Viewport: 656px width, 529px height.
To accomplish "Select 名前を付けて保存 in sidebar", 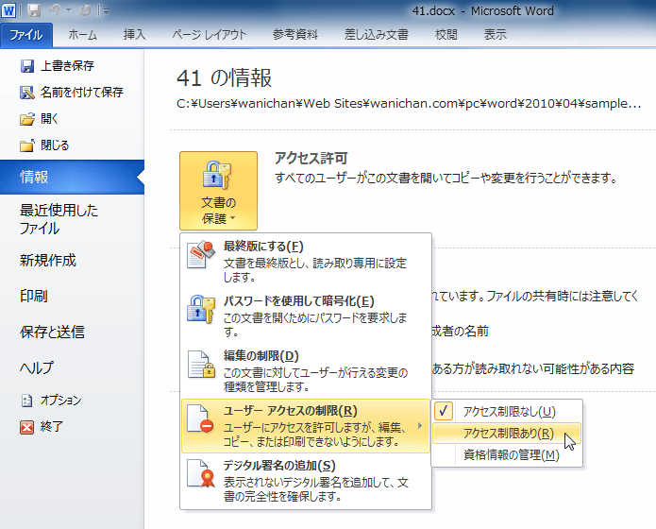I will (x=72, y=93).
